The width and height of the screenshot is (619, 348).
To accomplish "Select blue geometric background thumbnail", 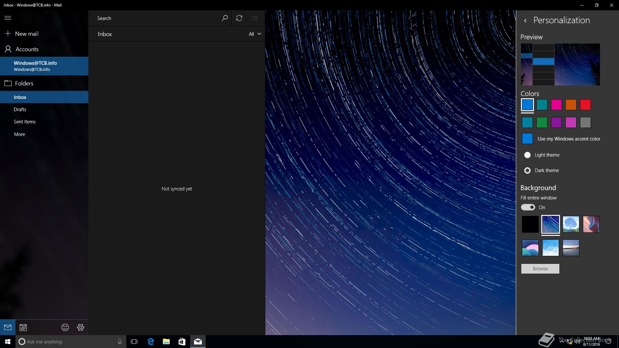I will [551, 248].
